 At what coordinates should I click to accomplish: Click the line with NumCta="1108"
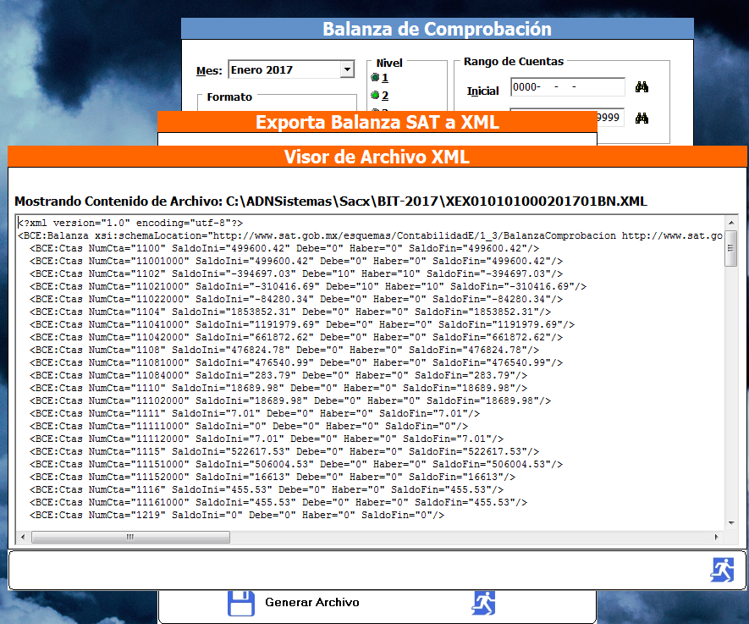coord(284,351)
